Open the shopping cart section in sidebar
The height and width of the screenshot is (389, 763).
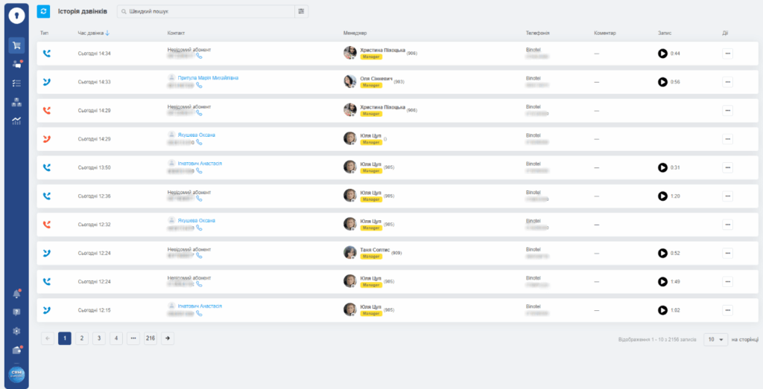click(x=16, y=45)
